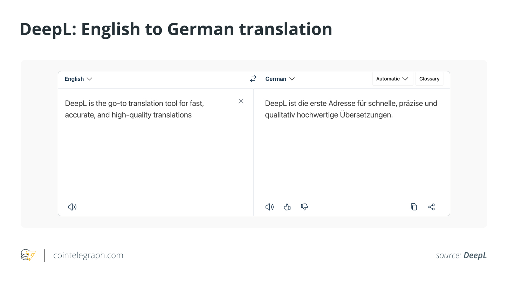Click the chevron next to English
Viewport: 508px width, 283px height.
89,79
